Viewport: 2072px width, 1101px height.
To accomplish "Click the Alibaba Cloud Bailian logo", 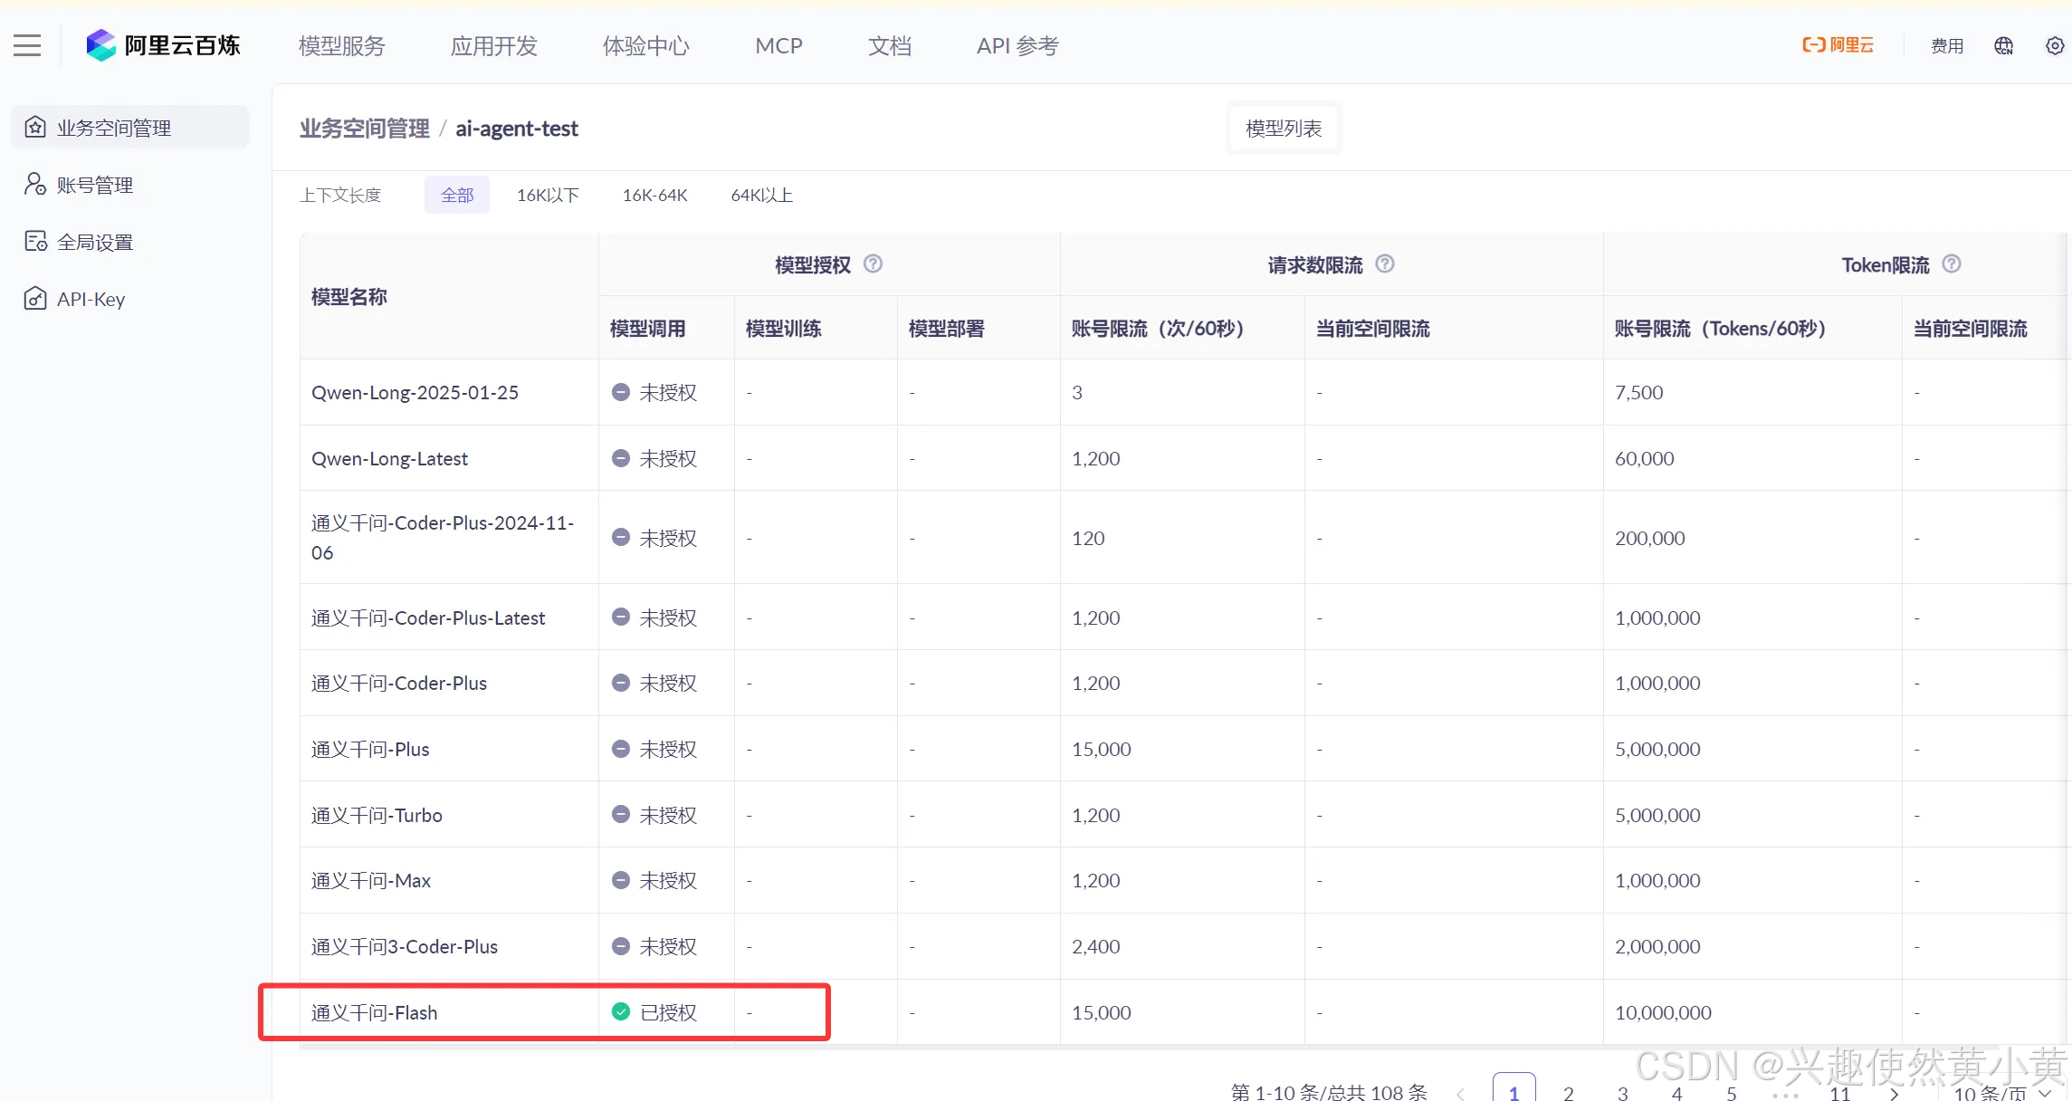I will pyautogui.click(x=163, y=45).
